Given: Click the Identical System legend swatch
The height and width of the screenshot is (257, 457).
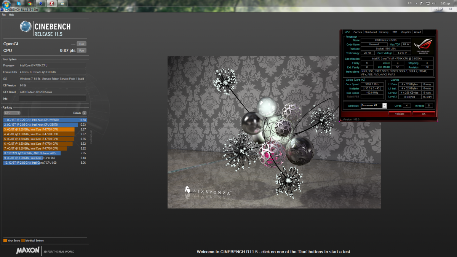Looking at the screenshot, I should click(x=23, y=241).
